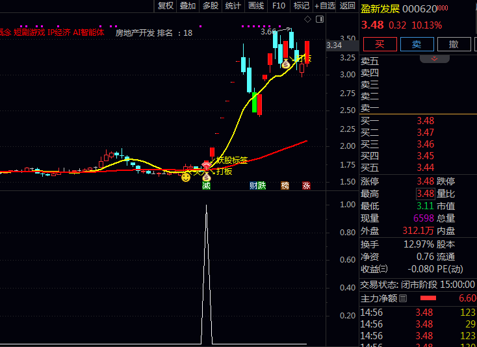Click the 最高 value 3.48 box
The height and width of the screenshot is (347, 477).
pyautogui.click(x=425, y=194)
